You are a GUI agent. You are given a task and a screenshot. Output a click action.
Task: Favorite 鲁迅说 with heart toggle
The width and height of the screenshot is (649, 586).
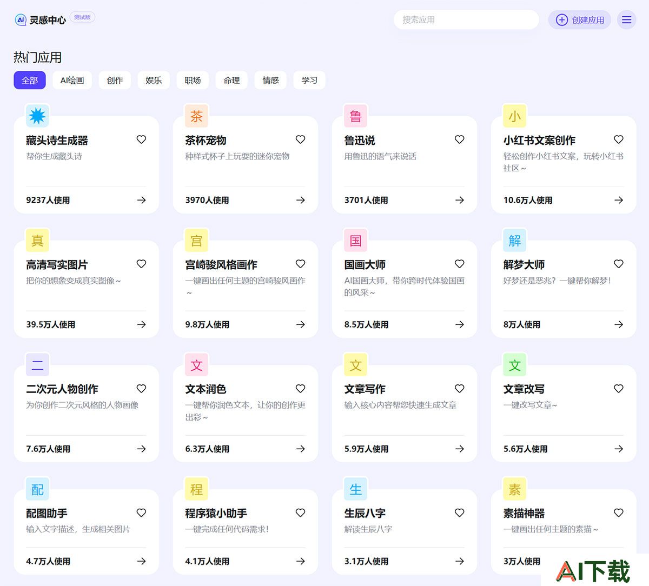[x=459, y=139]
